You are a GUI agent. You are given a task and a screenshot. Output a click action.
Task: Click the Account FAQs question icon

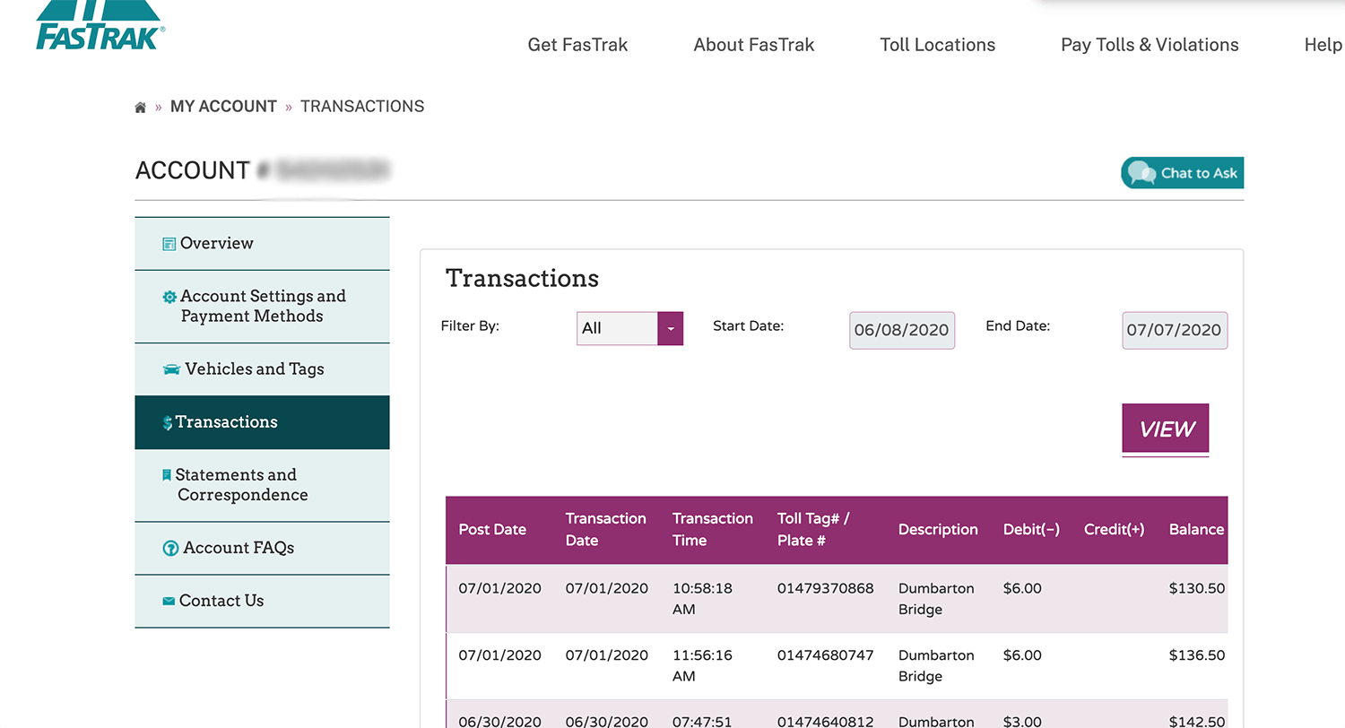point(170,548)
